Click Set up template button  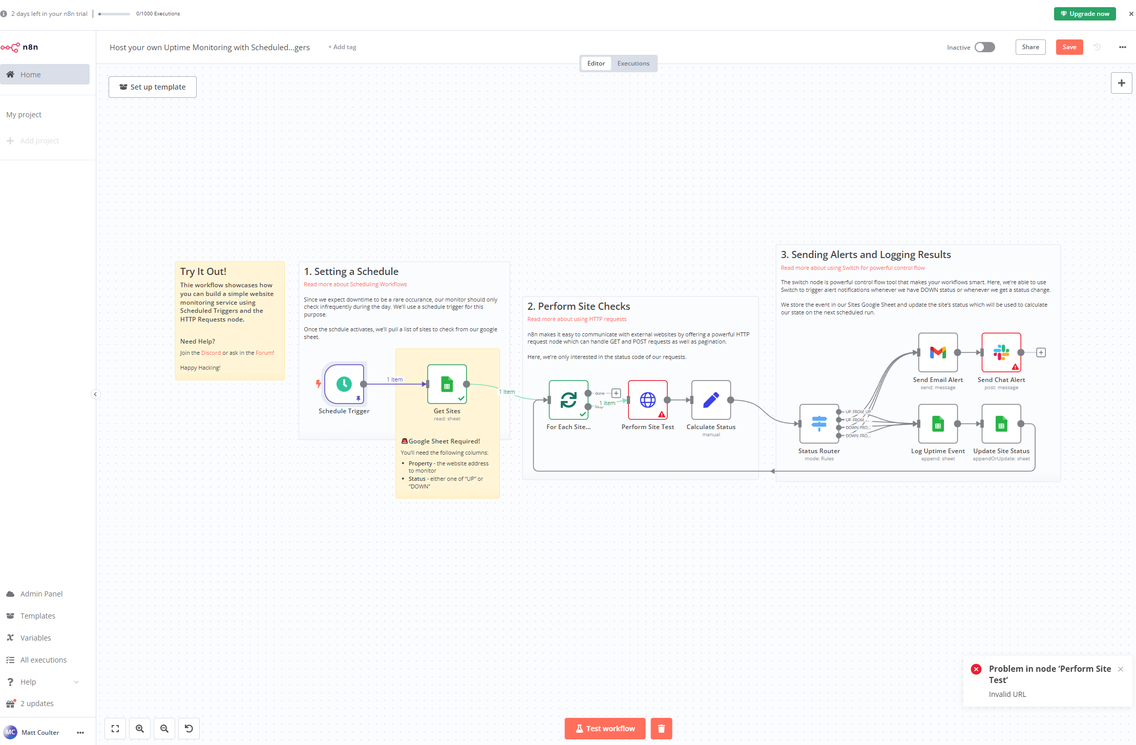153,87
